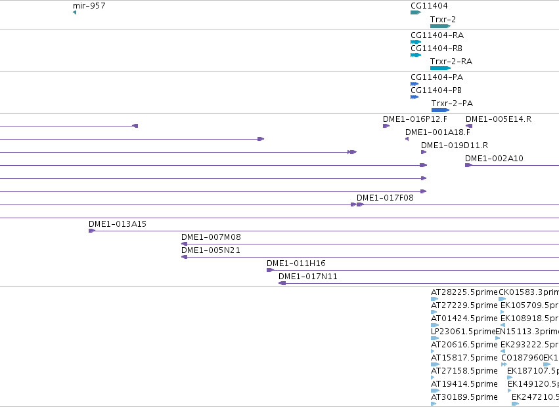Click the Trxr-2-PA label text
559x407 pixels.
click(452, 104)
